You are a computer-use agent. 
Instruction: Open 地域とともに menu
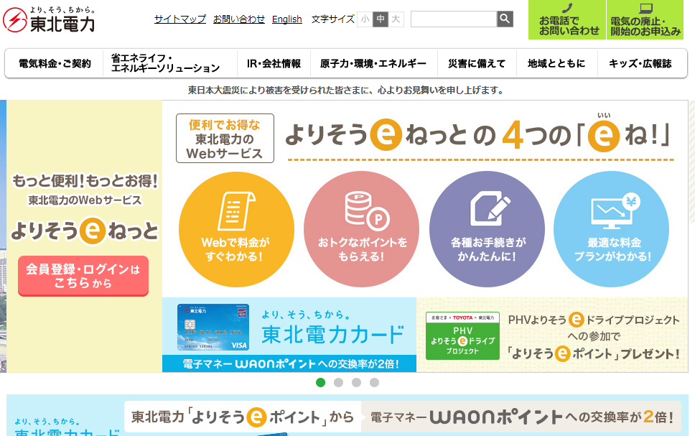pyautogui.click(x=556, y=63)
